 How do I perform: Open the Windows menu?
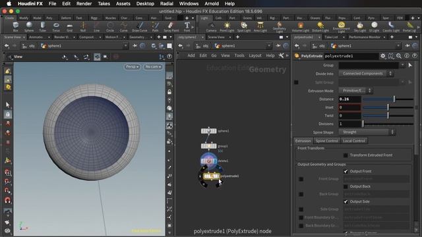[189, 4]
